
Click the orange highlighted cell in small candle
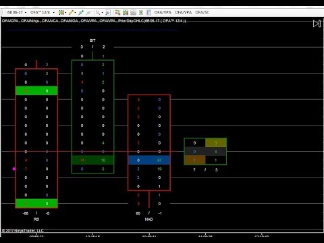(195, 160)
